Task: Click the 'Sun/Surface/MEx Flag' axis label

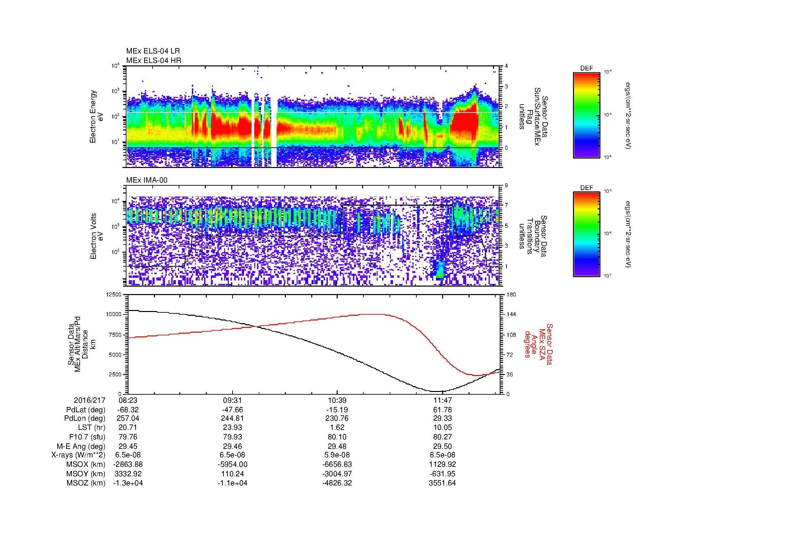Action: point(533,117)
